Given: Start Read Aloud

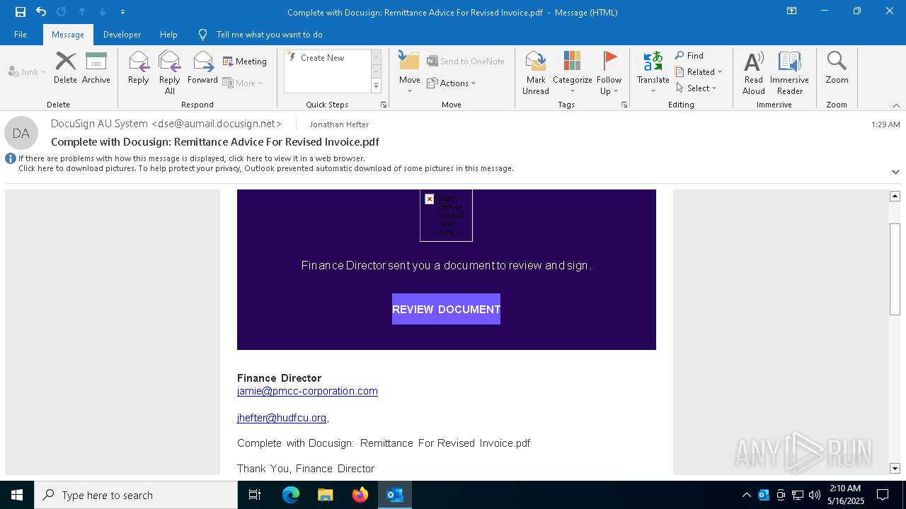Looking at the screenshot, I should 754,72.
